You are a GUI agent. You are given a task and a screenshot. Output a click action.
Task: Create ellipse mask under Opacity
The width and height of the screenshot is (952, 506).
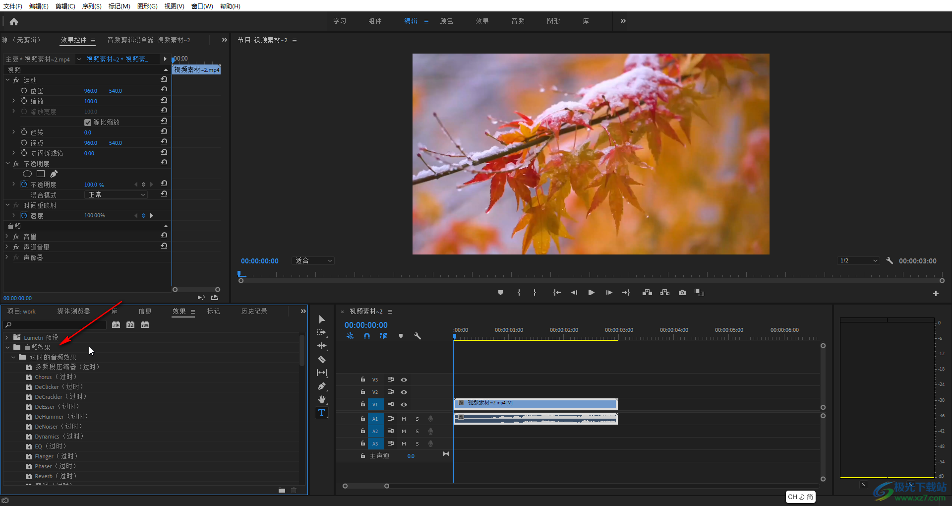click(27, 174)
